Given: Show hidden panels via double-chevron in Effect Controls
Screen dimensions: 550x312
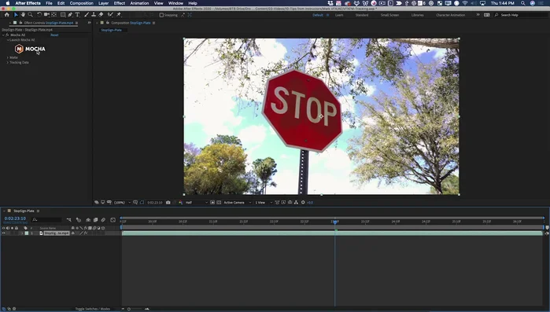Looking at the screenshot, I should click(89, 23).
